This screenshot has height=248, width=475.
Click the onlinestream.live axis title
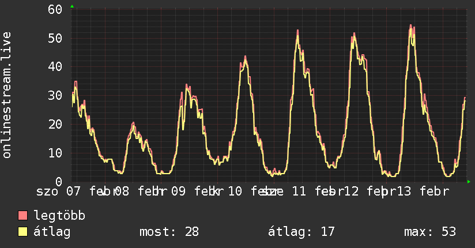click(7, 95)
